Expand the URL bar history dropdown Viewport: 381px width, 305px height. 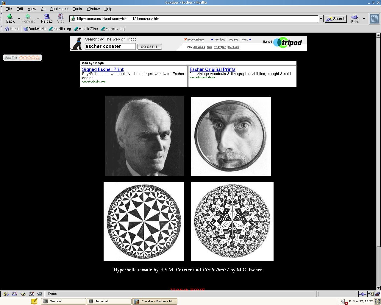(321, 19)
